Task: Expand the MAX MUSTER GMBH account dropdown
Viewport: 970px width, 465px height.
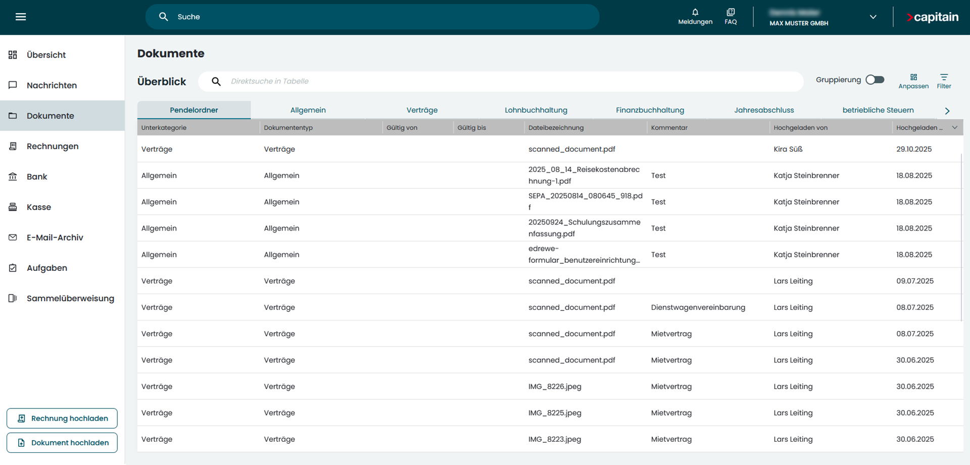Action: pos(873,17)
